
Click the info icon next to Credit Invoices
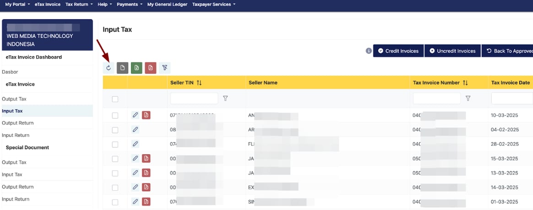point(369,51)
